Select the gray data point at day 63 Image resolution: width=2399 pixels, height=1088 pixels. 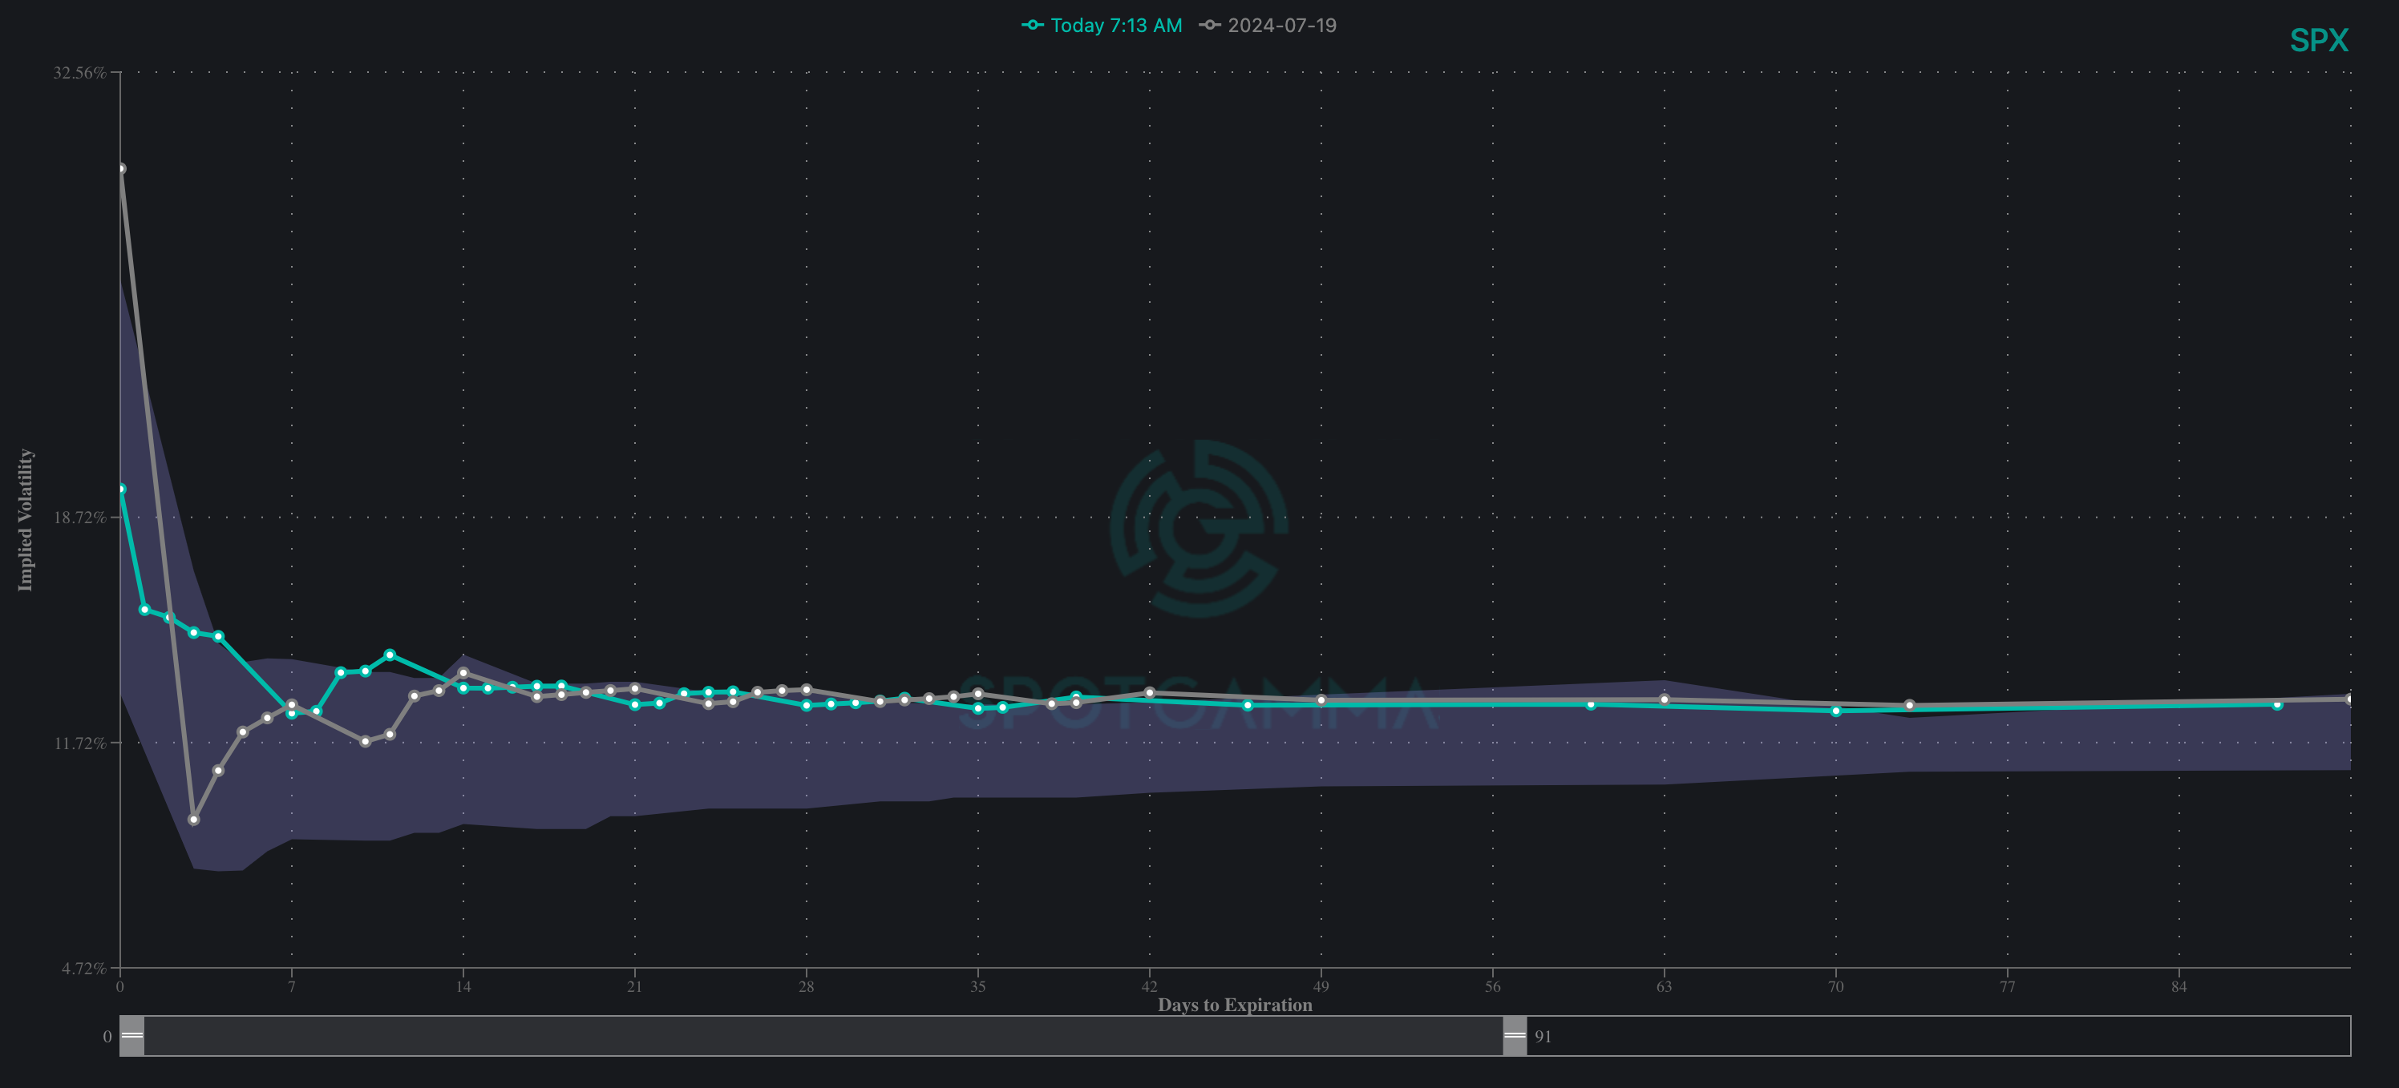pyautogui.click(x=1665, y=699)
